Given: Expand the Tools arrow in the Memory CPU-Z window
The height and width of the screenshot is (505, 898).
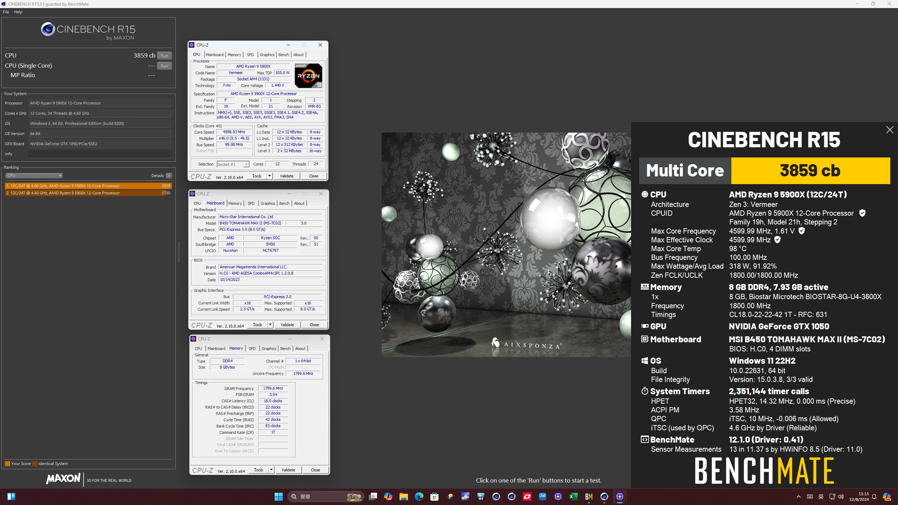Looking at the screenshot, I should coord(271,470).
